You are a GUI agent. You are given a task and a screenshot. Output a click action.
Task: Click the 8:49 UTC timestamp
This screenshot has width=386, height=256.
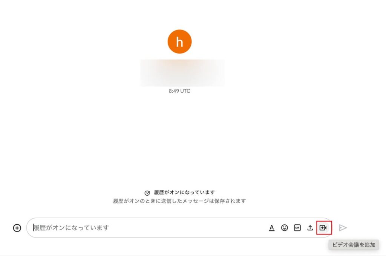pyautogui.click(x=179, y=91)
